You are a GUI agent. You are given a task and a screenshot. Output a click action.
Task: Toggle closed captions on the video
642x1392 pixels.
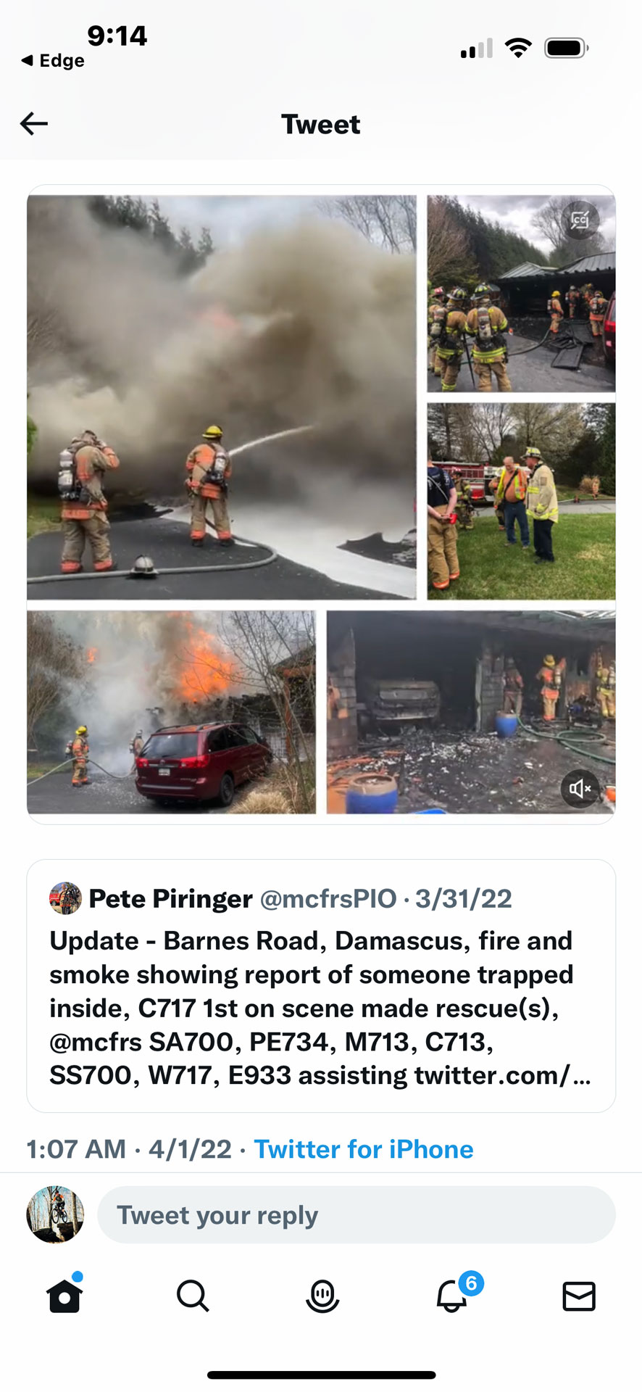(x=580, y=220)
